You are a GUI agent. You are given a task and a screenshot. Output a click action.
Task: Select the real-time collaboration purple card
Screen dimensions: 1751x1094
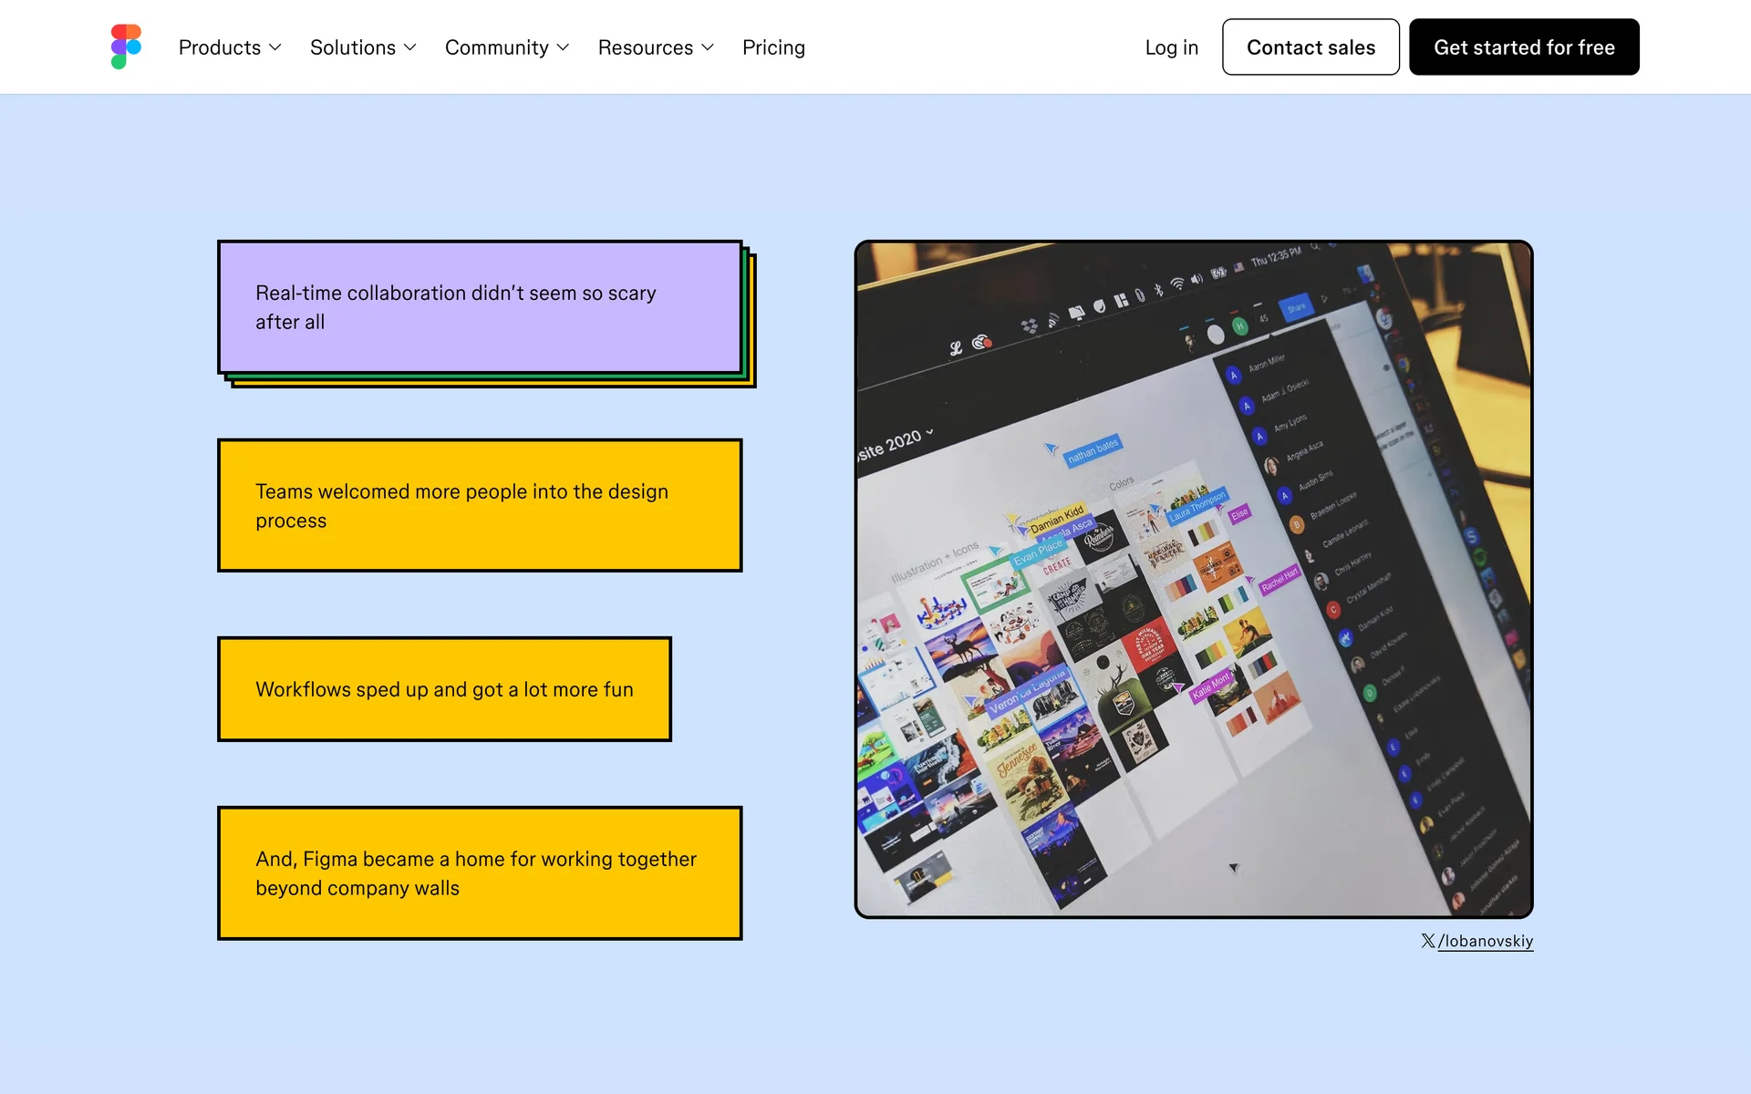point(480,307)
